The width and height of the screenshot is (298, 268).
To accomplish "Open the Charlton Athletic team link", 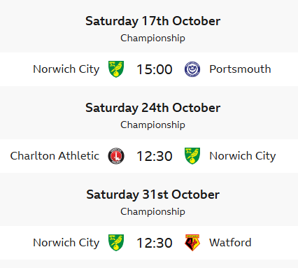I will coord(55,156).
